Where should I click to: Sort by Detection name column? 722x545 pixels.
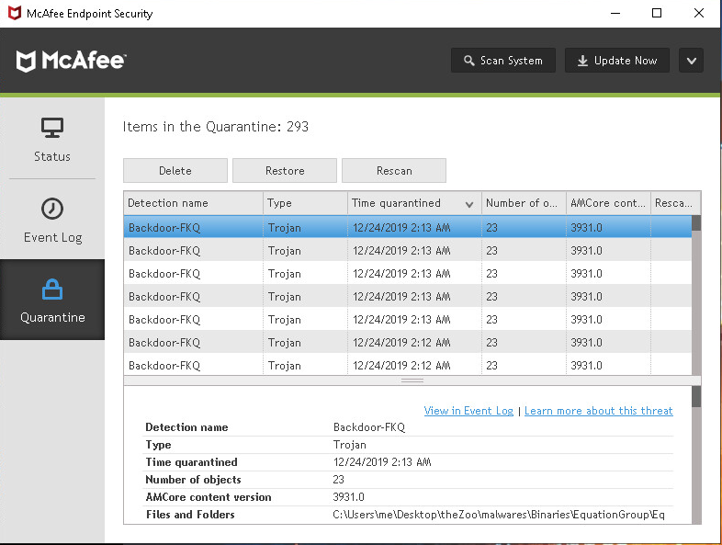pos(194,203)
